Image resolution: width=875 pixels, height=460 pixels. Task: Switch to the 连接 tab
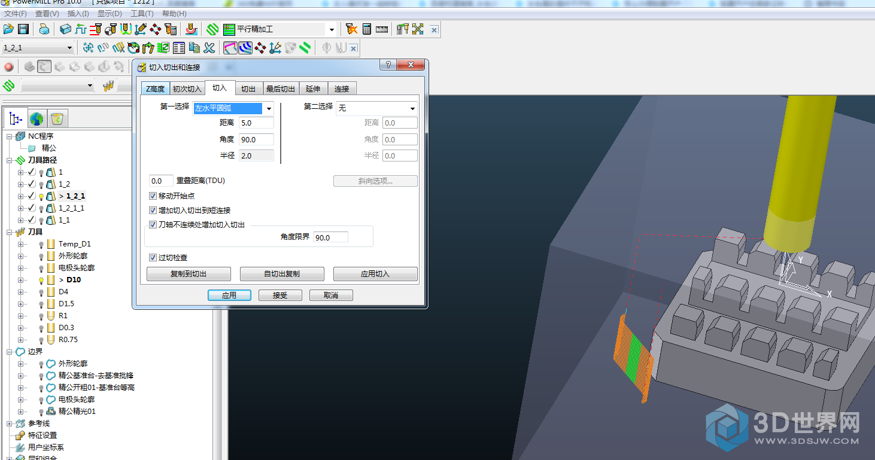(x=342, y=89)
